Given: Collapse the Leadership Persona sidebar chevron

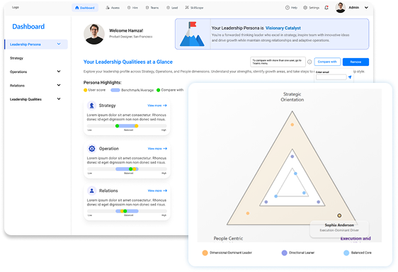Looking at the screenshot, I should pyautogui.click(x=59, y=44).
